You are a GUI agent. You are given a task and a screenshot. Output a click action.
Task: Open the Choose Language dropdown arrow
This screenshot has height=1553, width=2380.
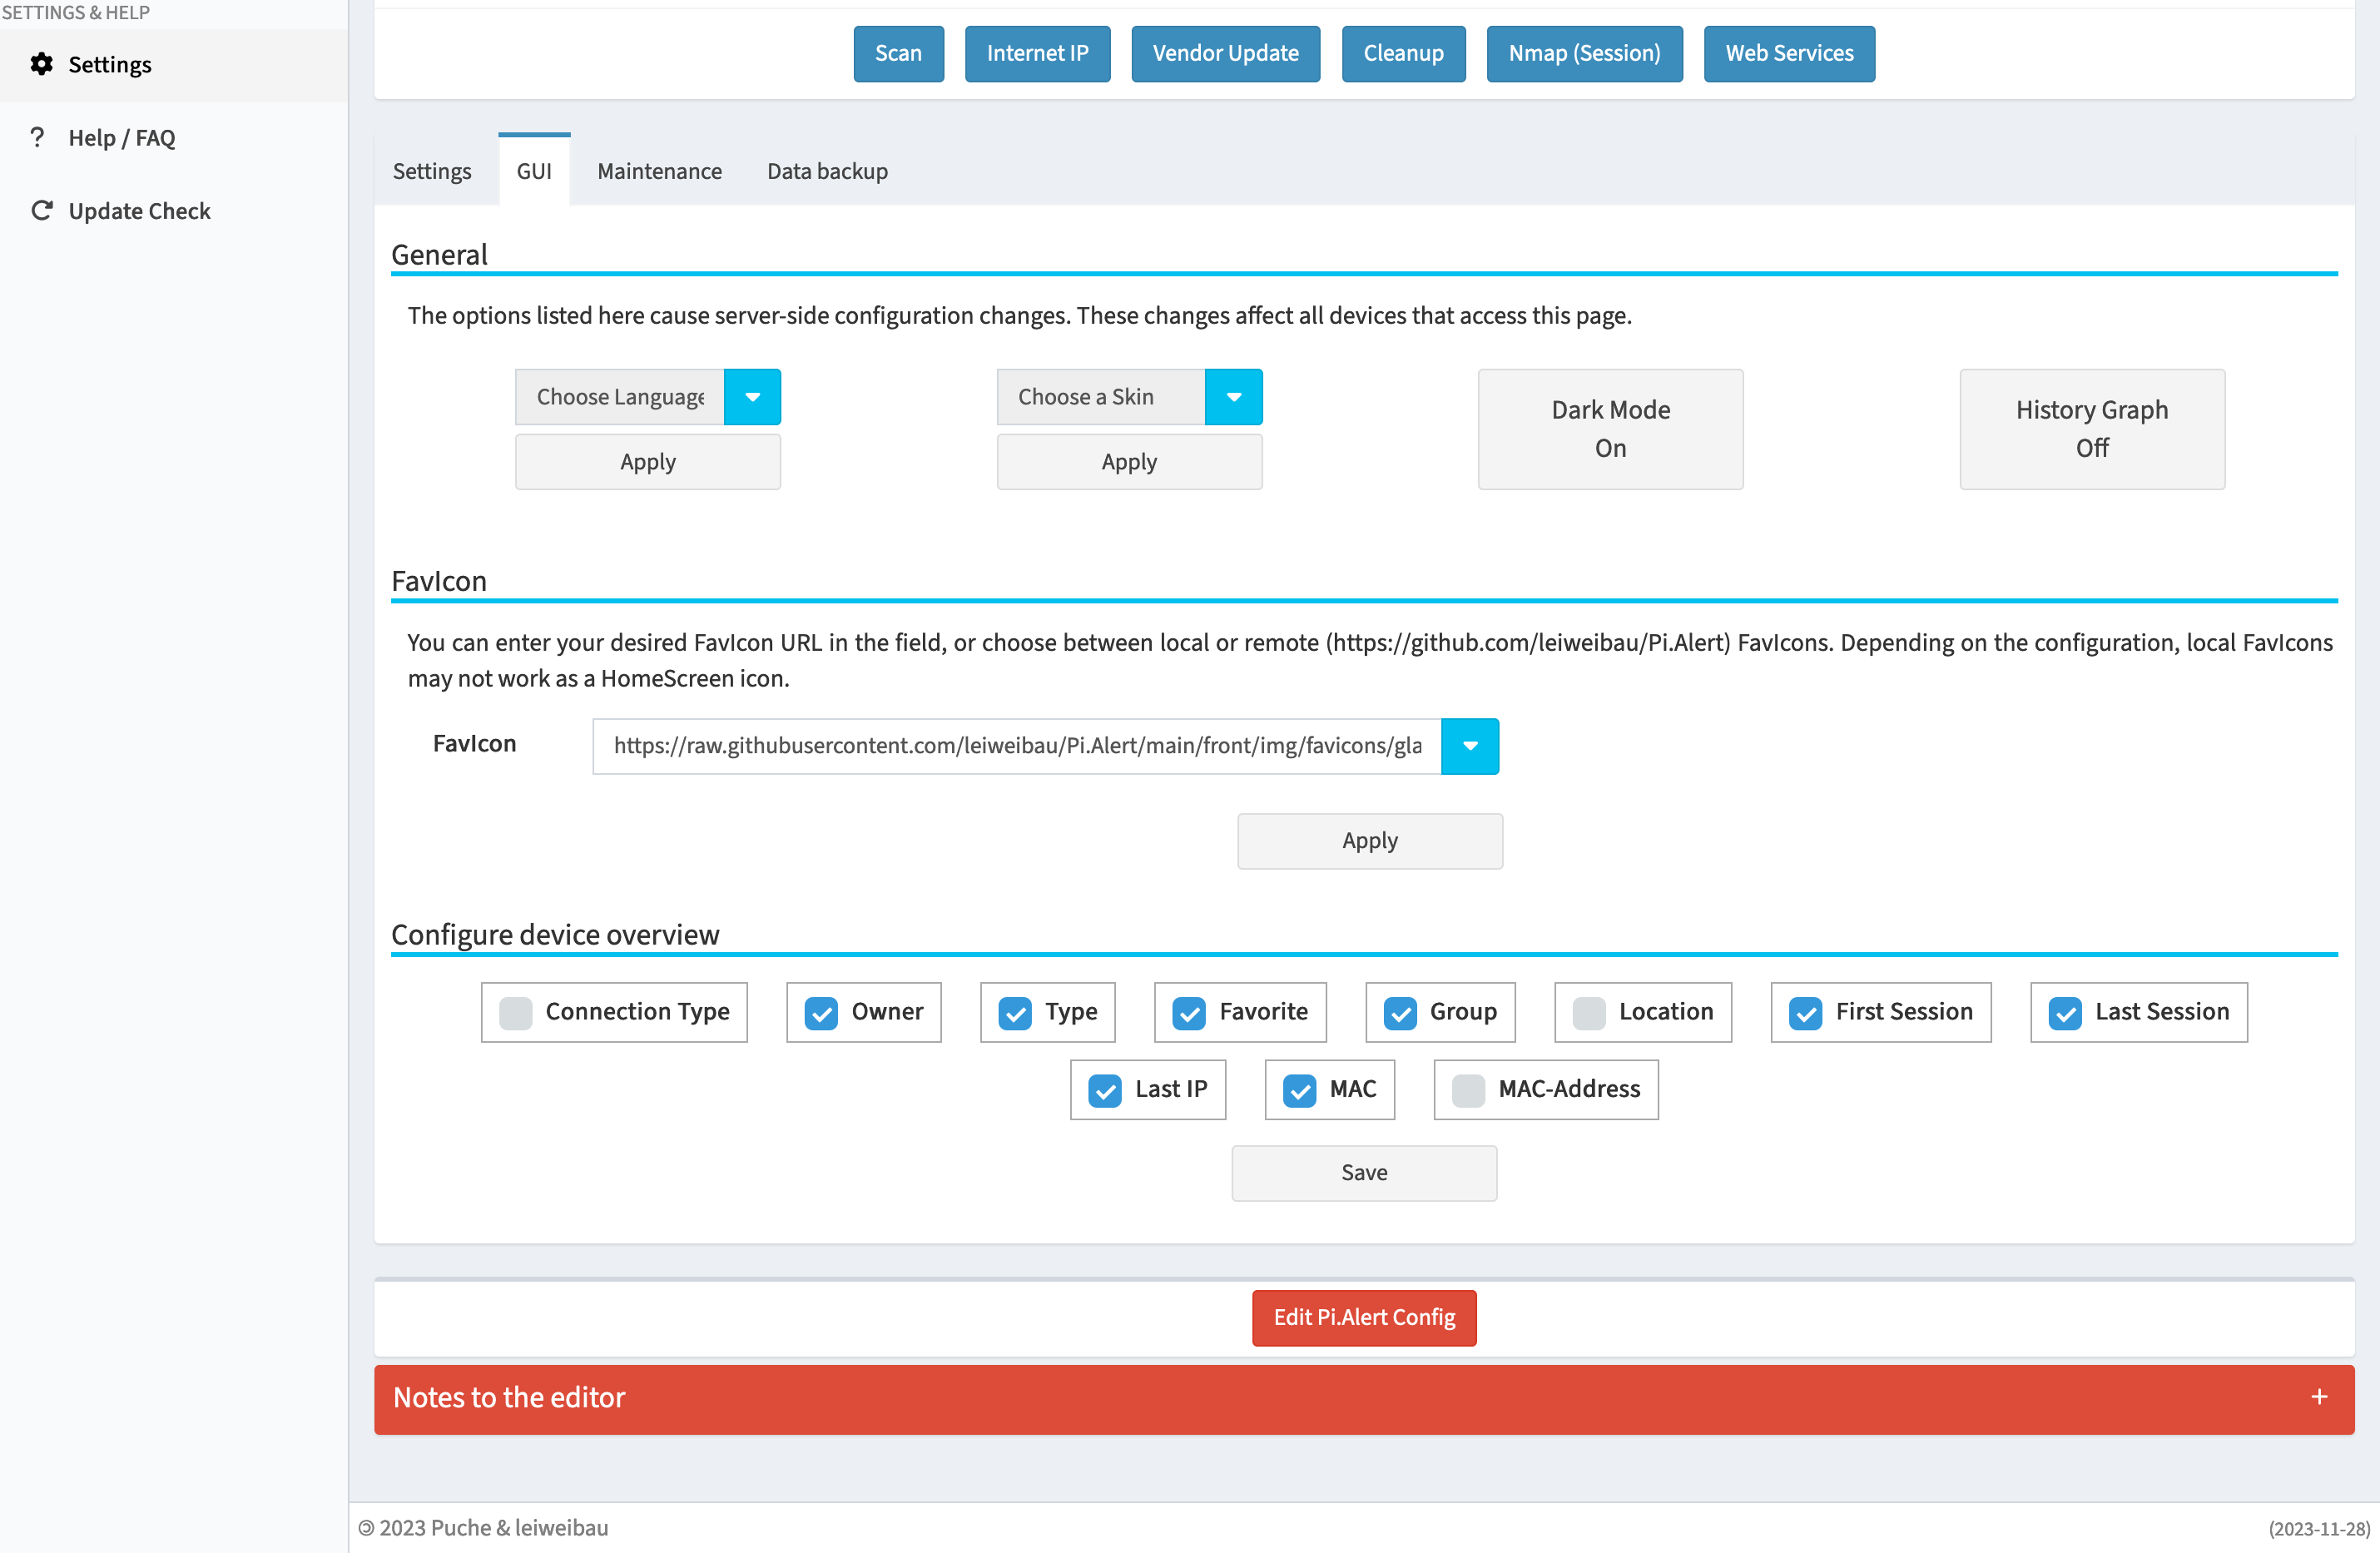752,397
